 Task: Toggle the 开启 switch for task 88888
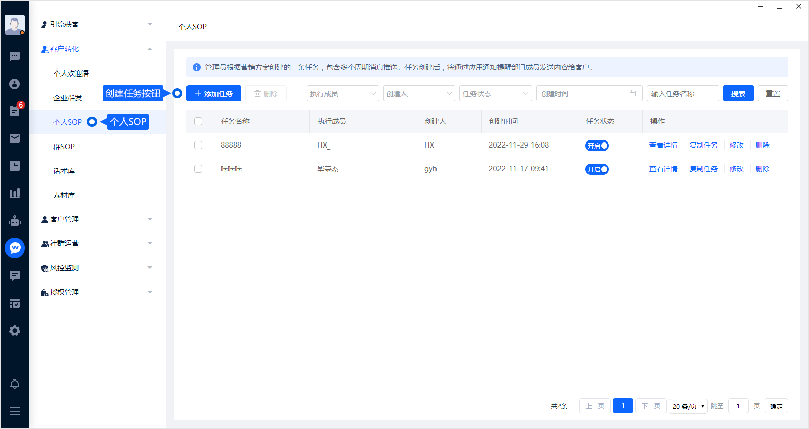597,146
